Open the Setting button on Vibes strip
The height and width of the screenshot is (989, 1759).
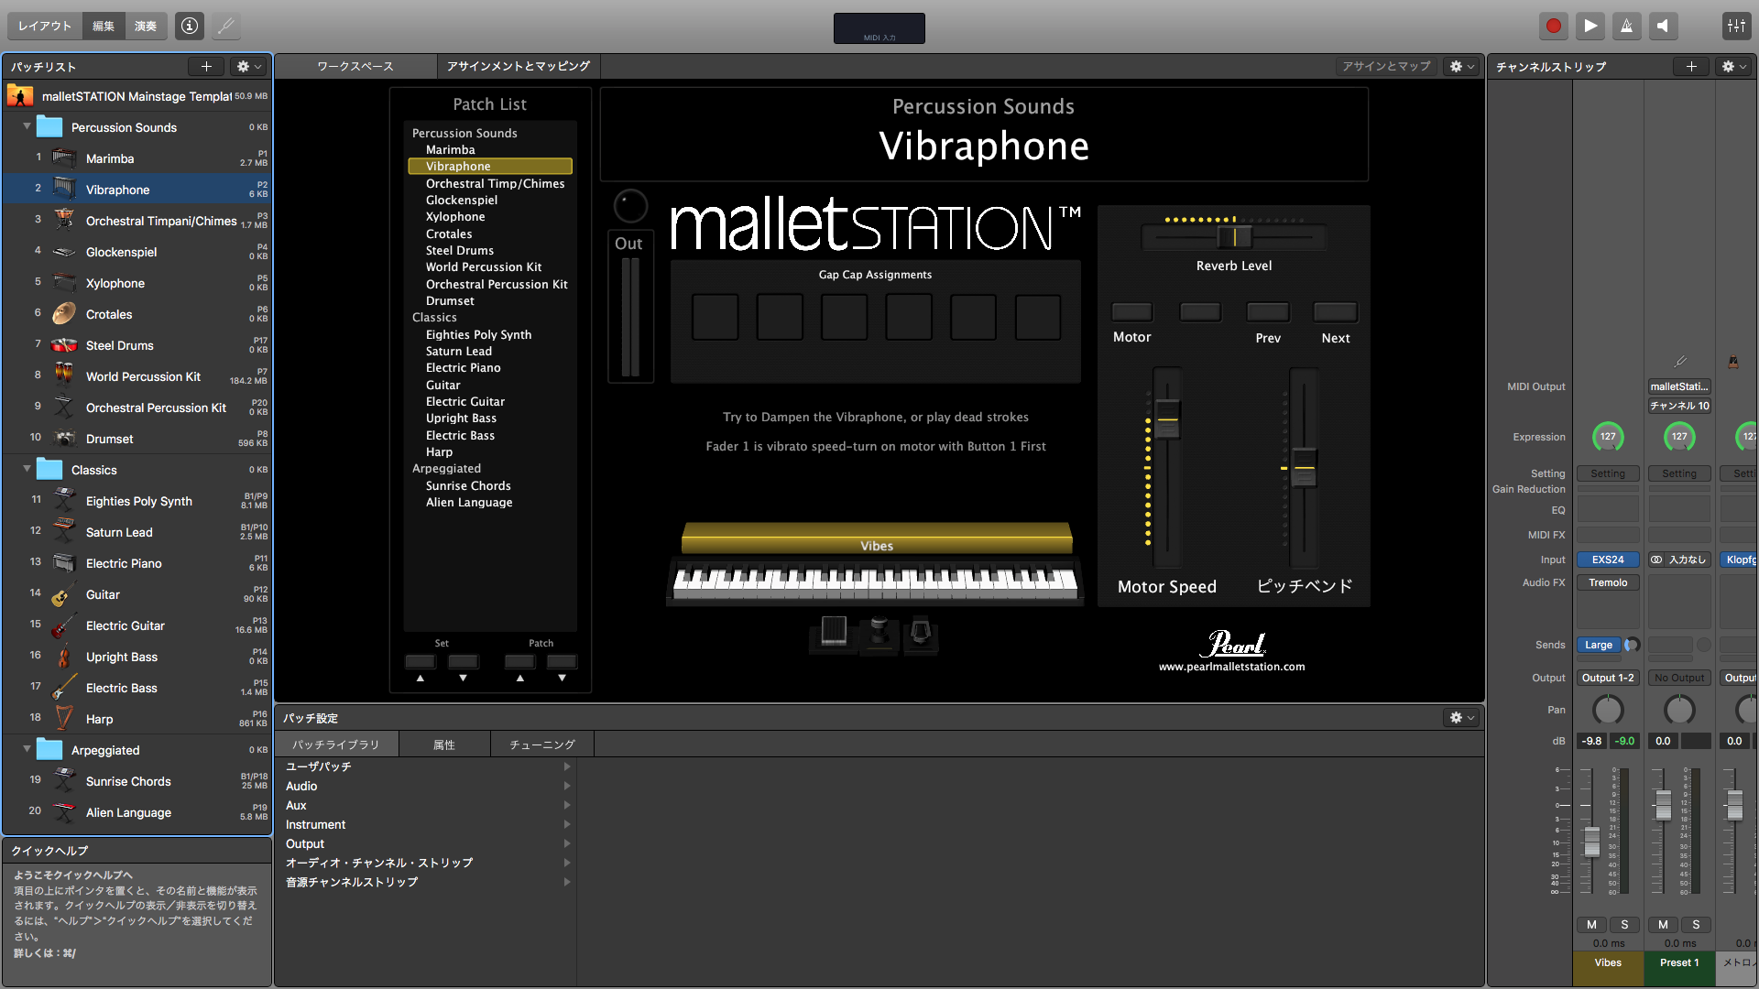click(1608, 473)
